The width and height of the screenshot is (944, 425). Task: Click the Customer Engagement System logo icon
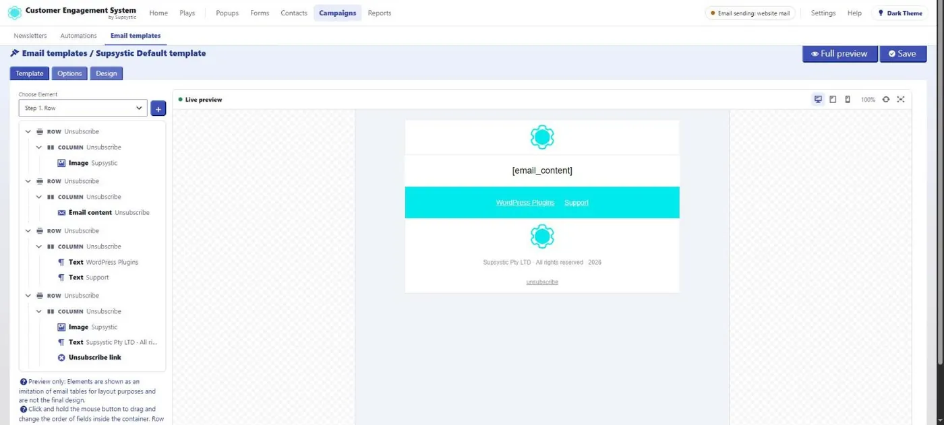[x=14, y=13]
